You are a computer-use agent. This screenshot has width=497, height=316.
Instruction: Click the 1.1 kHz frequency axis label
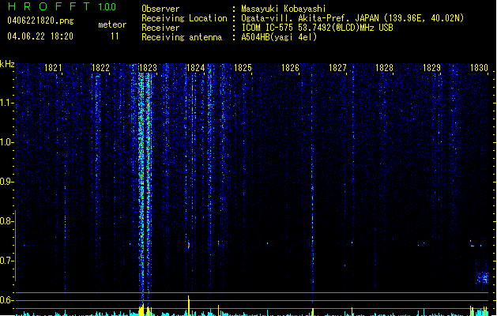click(x=7, y=103)
